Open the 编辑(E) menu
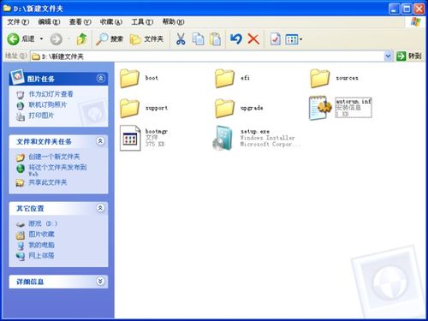Viewport: 428px width, 321px height. (x=49, y=21)
